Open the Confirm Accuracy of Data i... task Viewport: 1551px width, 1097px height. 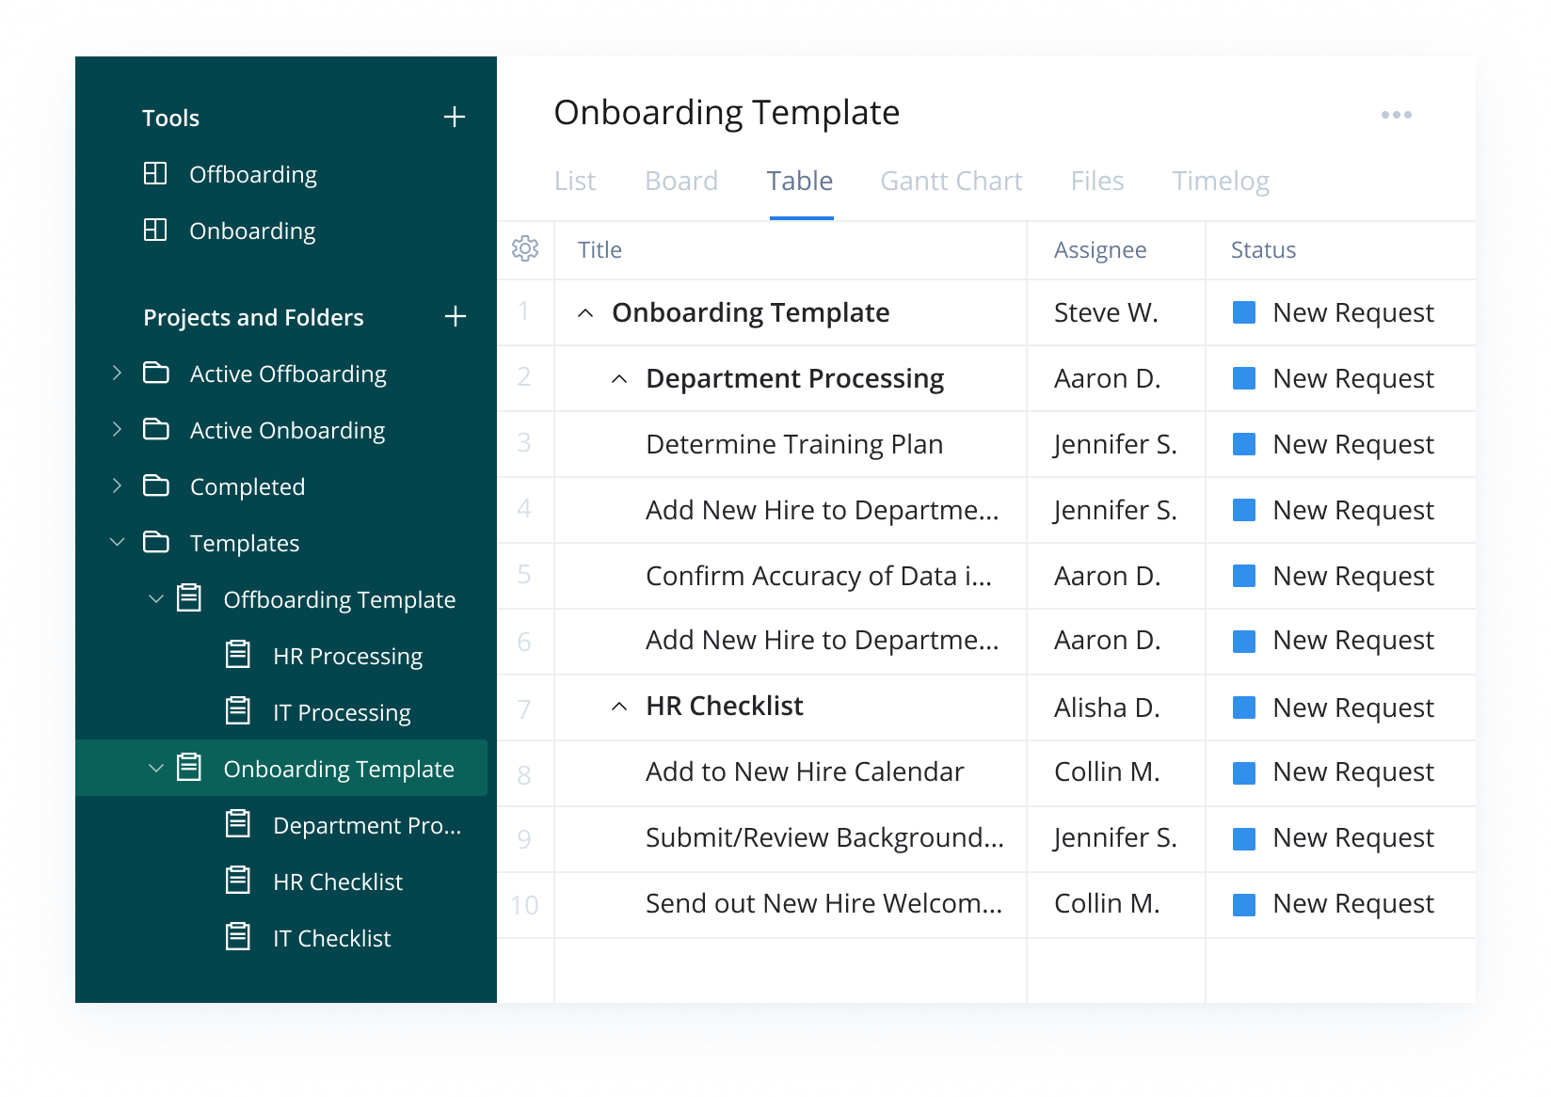(x=819, y=576)
